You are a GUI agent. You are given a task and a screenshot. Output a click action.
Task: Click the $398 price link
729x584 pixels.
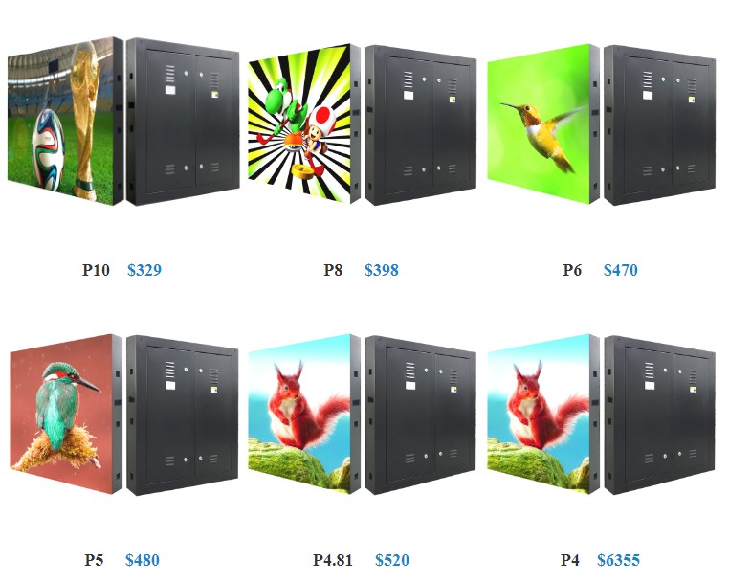(x=382, y=270)
